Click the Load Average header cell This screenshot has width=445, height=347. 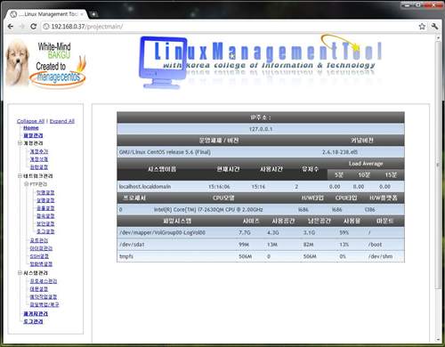(366, 164)
